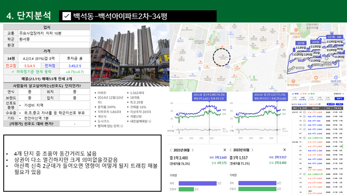The image size is (347, 195).
Task: Close the 2023년 03월 detail panel
Action: click(285, 150)
